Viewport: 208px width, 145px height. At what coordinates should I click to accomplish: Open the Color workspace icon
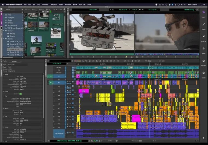[x=203, y=25]
